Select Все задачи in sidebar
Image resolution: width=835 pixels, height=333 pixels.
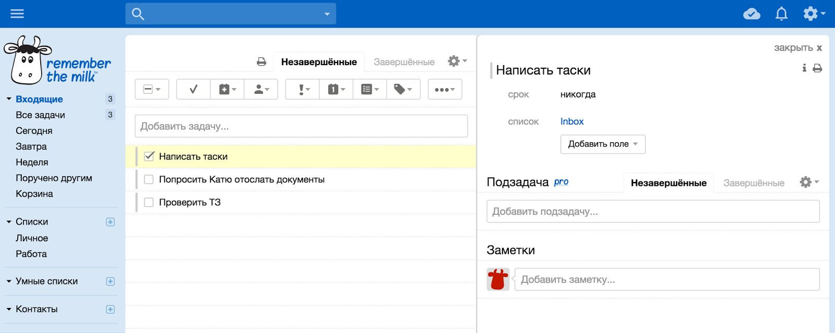point(40,115)
